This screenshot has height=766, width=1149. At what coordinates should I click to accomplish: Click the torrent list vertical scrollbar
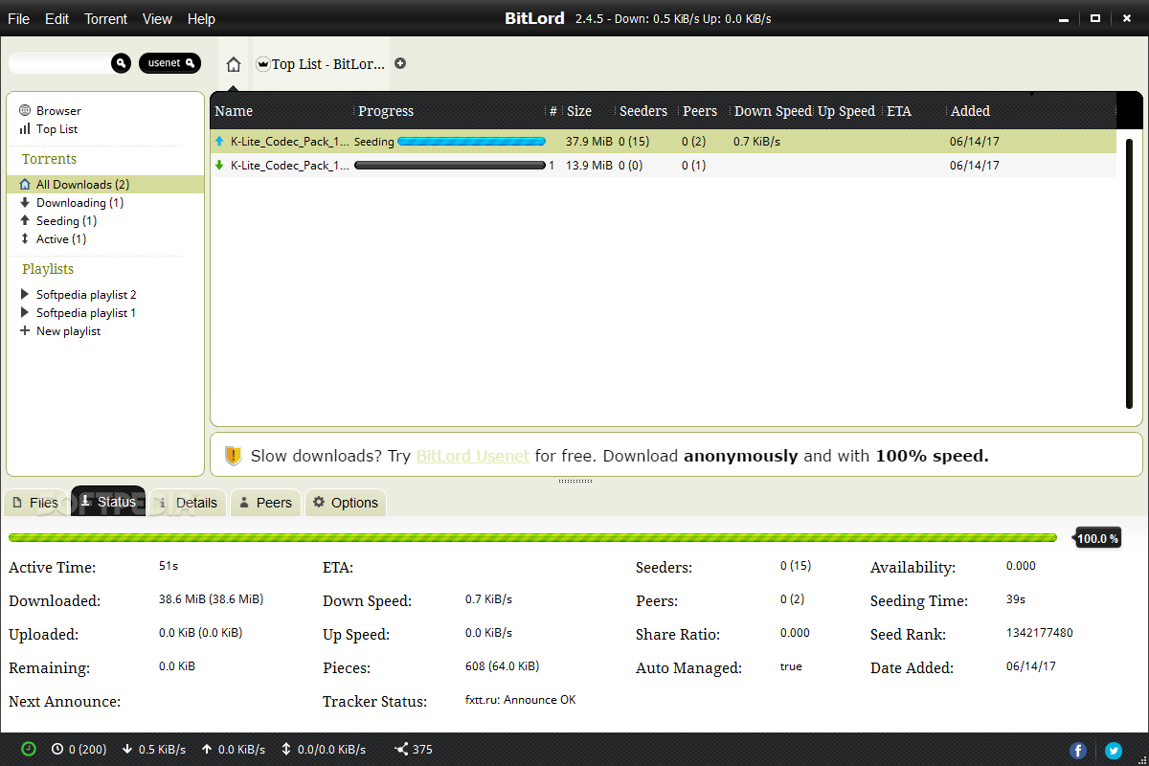click(x=1130, y=273)
